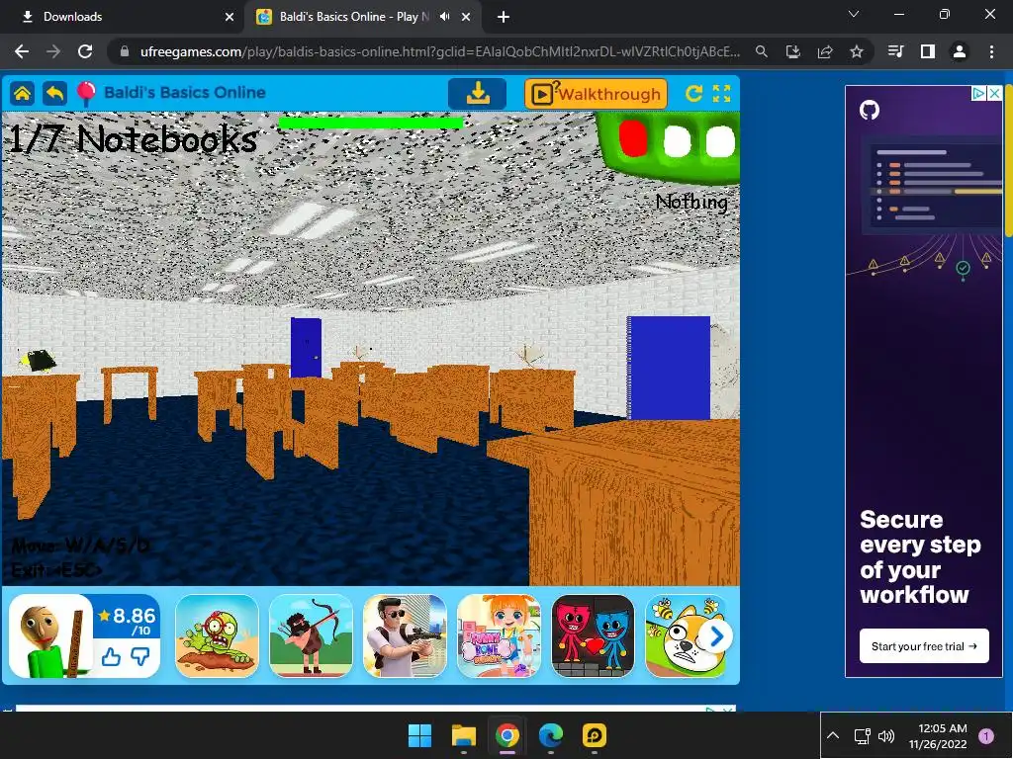Mute the Baldi's Basics tab audio
This screenshot has height=759, width=1013.
point(444,17)
